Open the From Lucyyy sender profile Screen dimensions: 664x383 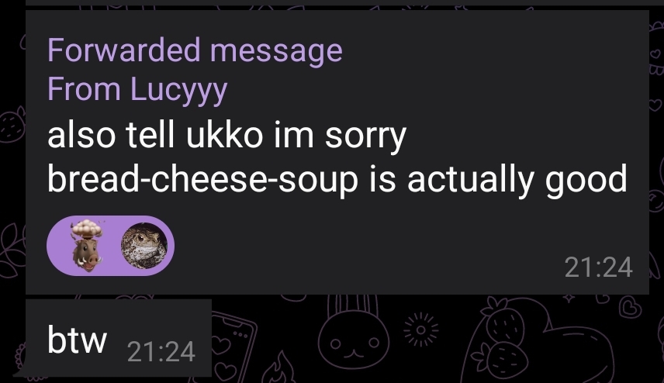click(137, 90)
